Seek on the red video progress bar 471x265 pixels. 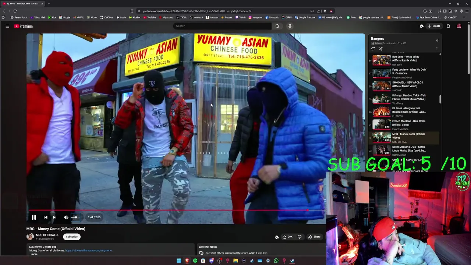pos(177,211)
